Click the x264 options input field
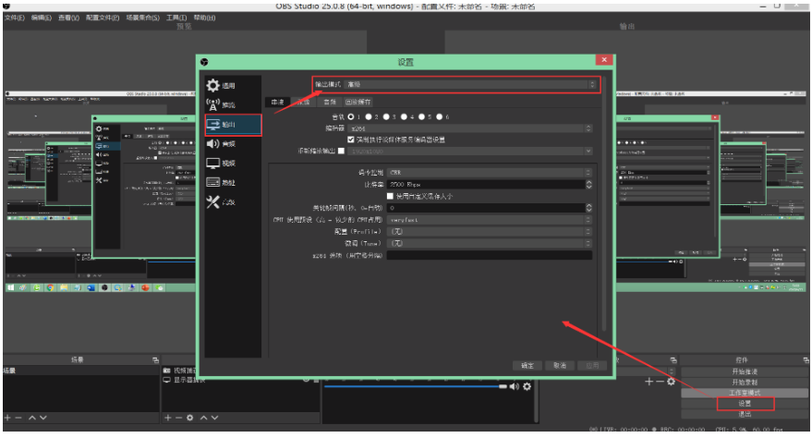 [490, 255]
